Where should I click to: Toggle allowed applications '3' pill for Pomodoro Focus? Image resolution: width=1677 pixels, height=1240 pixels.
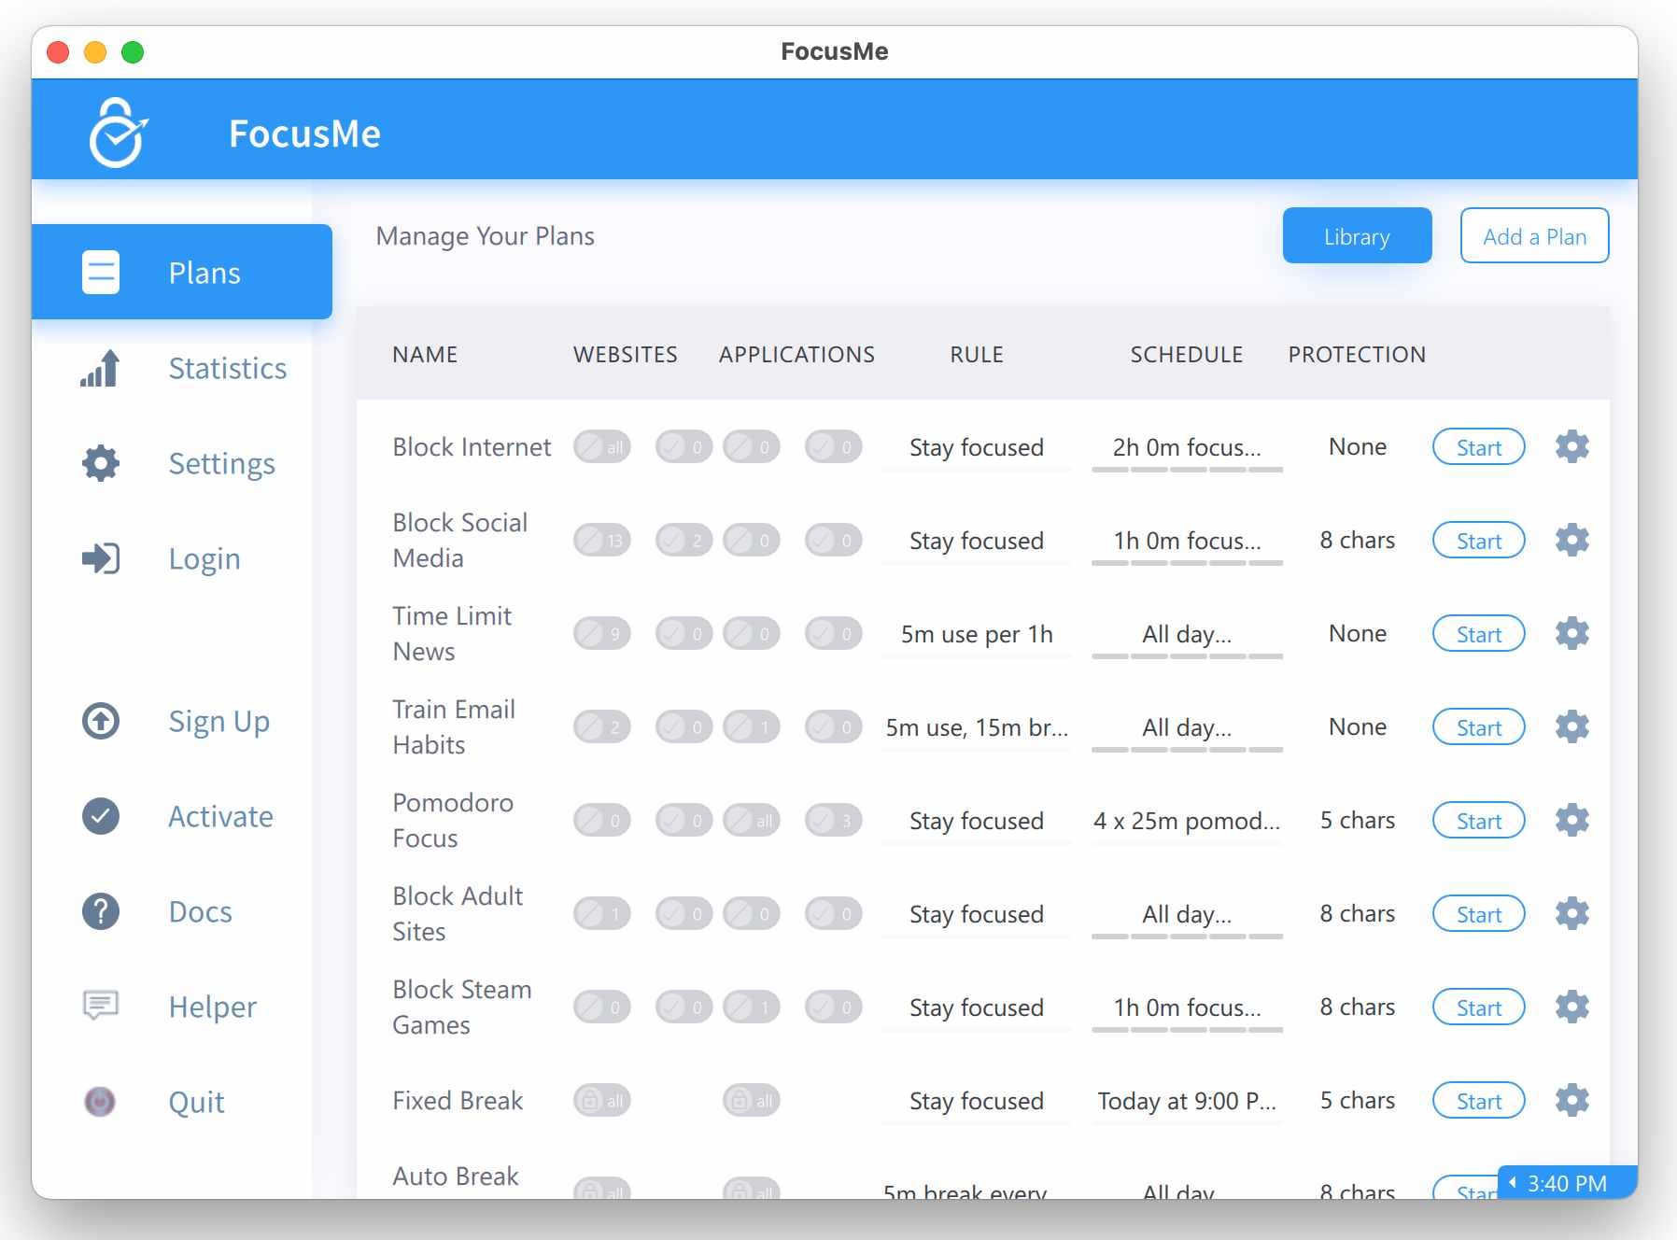(834, 821)
